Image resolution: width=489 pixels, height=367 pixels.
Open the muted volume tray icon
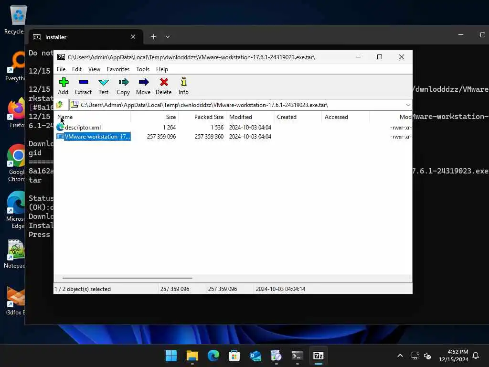(x=427, y=356)
